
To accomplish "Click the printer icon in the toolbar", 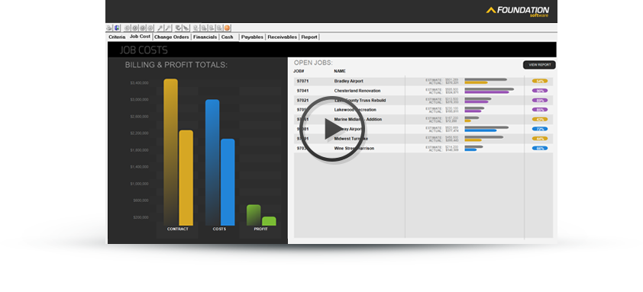I will (109, 28).
